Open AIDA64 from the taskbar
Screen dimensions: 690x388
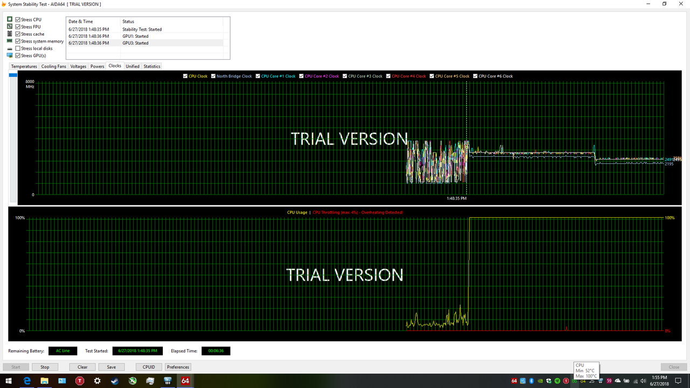point(184,380)
